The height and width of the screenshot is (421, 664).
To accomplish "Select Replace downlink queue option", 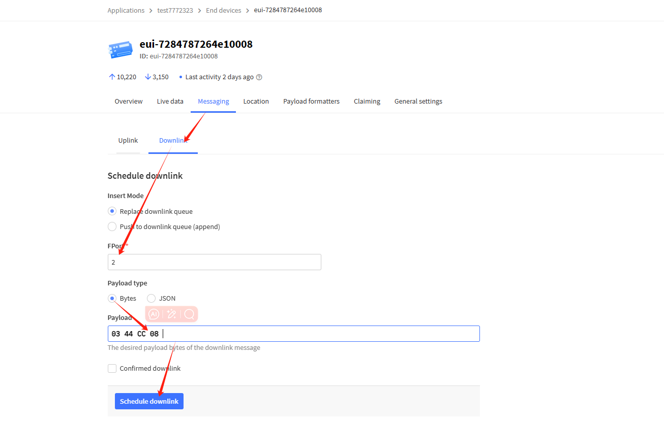I will (112, 211).
